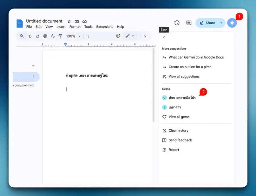Open the นักการตลาดมือโปร gem
The image size is (256, 196).
pos(179,98)
